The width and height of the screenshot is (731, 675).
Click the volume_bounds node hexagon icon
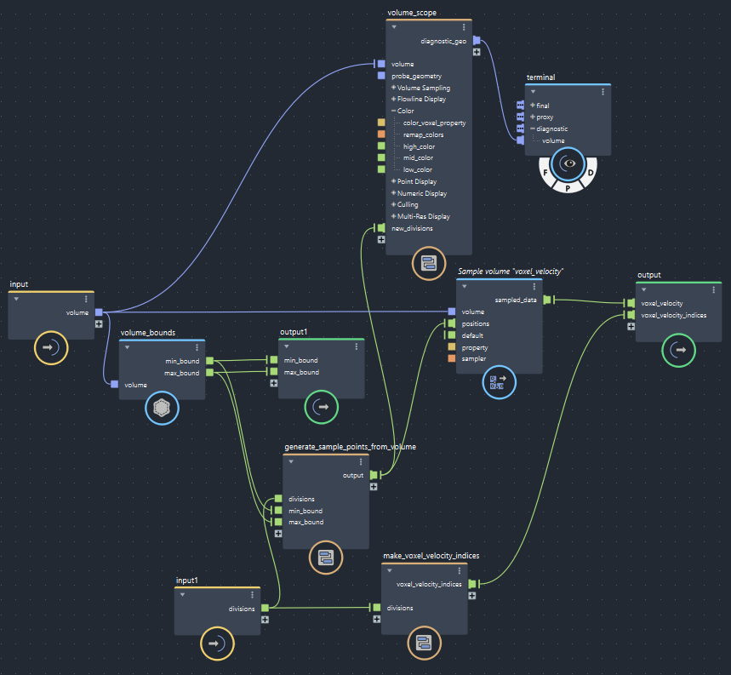(x=161, y=408)
